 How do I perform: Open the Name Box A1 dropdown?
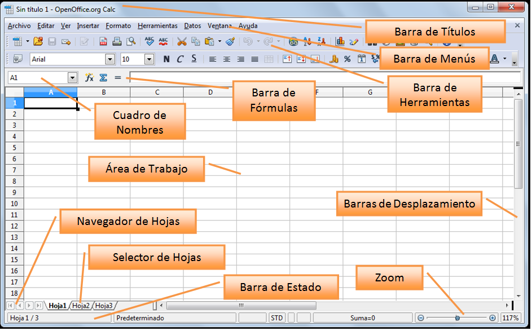pos(72,78)
